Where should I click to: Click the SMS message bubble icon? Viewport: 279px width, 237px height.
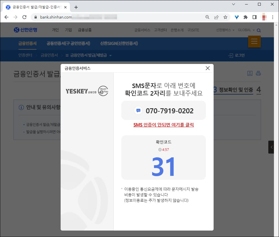click(x=138, y=111)
